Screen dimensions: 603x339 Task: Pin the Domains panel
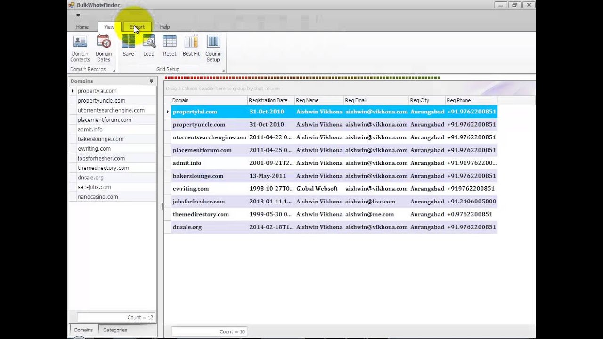151,81
